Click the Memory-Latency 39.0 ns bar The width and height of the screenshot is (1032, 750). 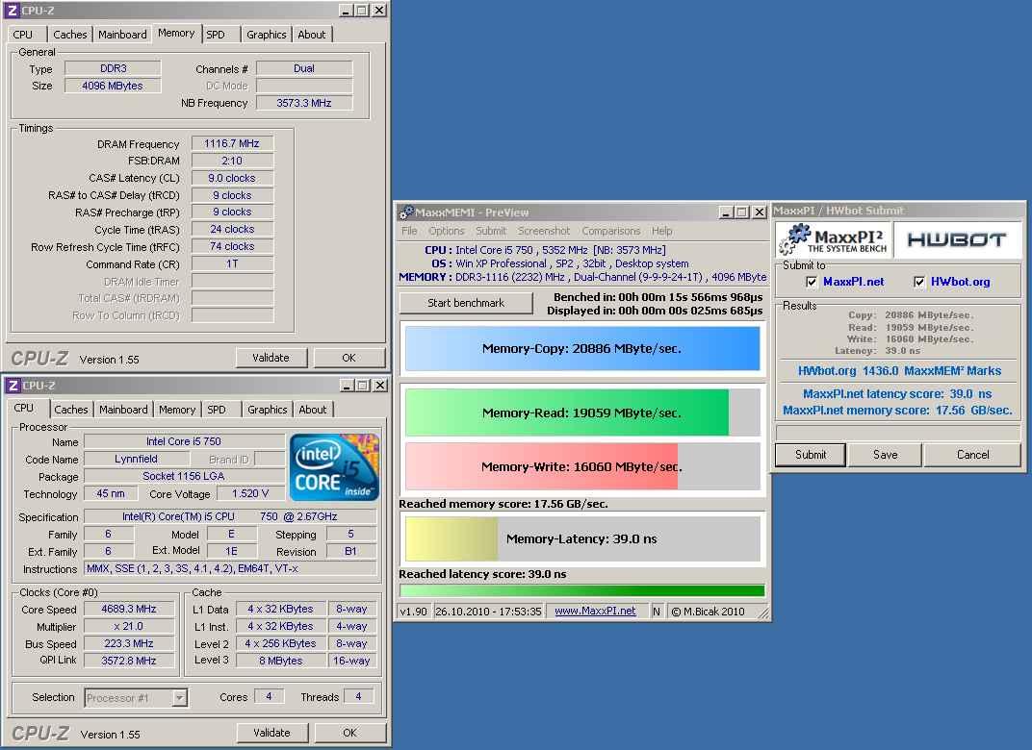click(x=582, y=539)
